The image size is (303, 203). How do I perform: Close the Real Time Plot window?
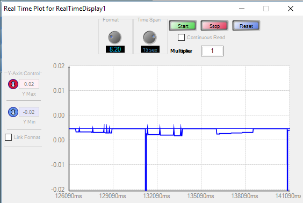[291, 9]
